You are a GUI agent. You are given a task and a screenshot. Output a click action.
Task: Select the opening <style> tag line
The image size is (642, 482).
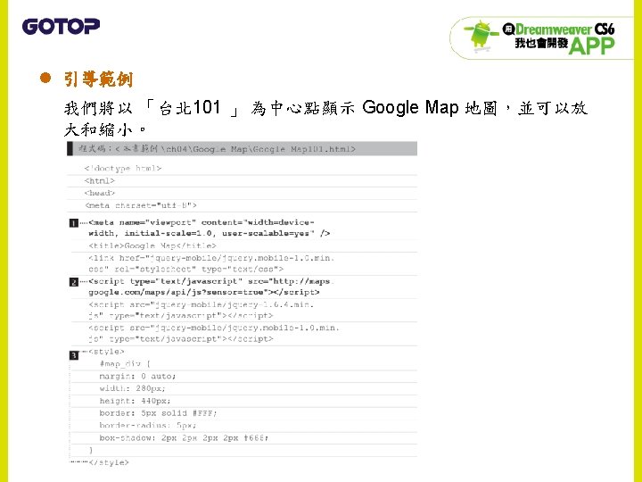click(106, 352)
